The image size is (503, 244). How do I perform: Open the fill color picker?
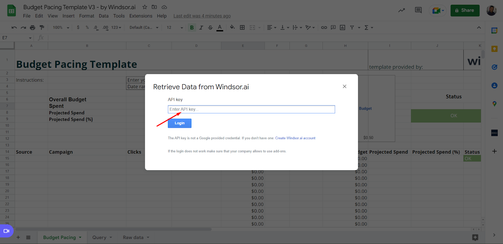[x=232, y=27]
